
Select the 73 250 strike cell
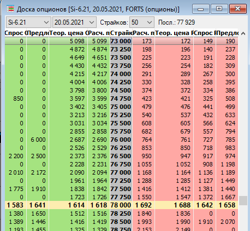click(121, 49)
